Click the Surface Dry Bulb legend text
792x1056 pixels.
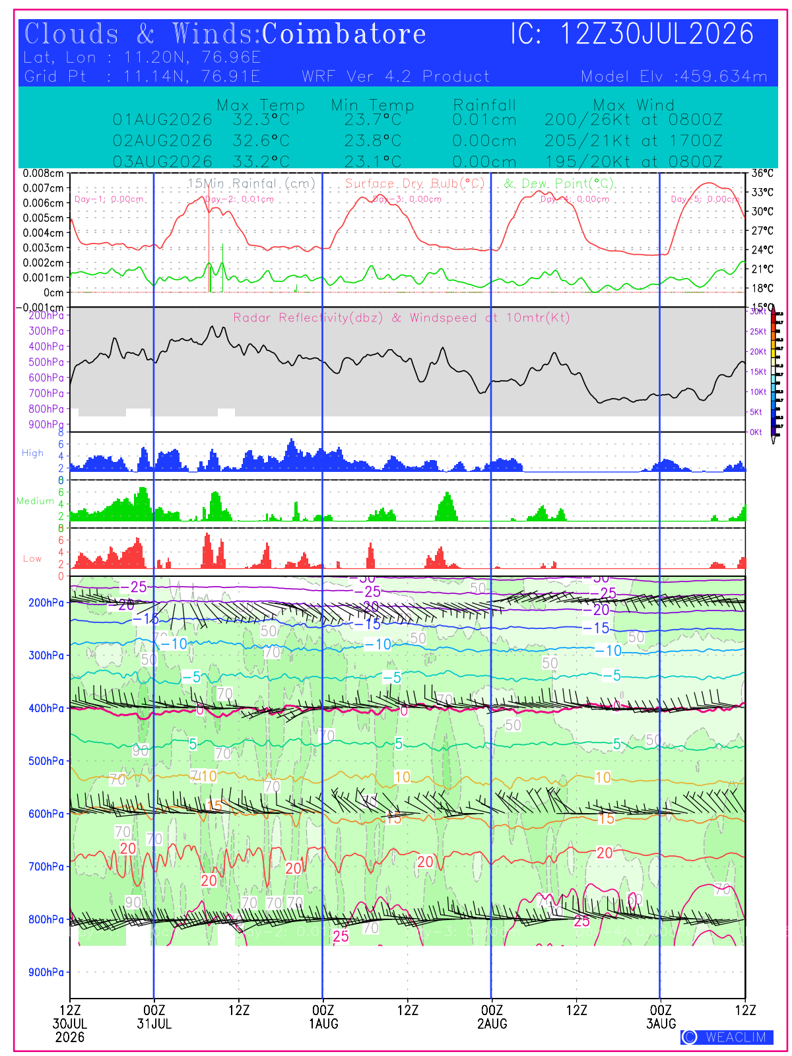pos(414,183)
